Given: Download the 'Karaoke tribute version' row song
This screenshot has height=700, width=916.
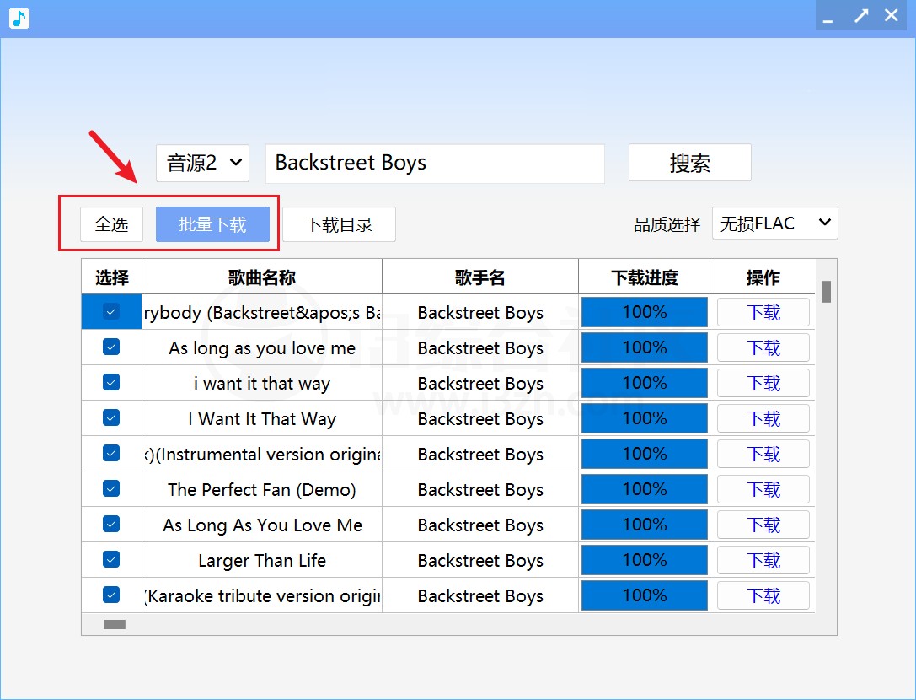Looking at the screenshot, I should tap(763, 595).
